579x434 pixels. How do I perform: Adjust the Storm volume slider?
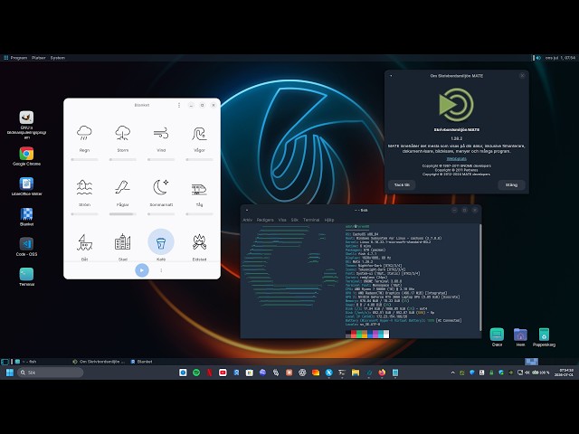123,159
